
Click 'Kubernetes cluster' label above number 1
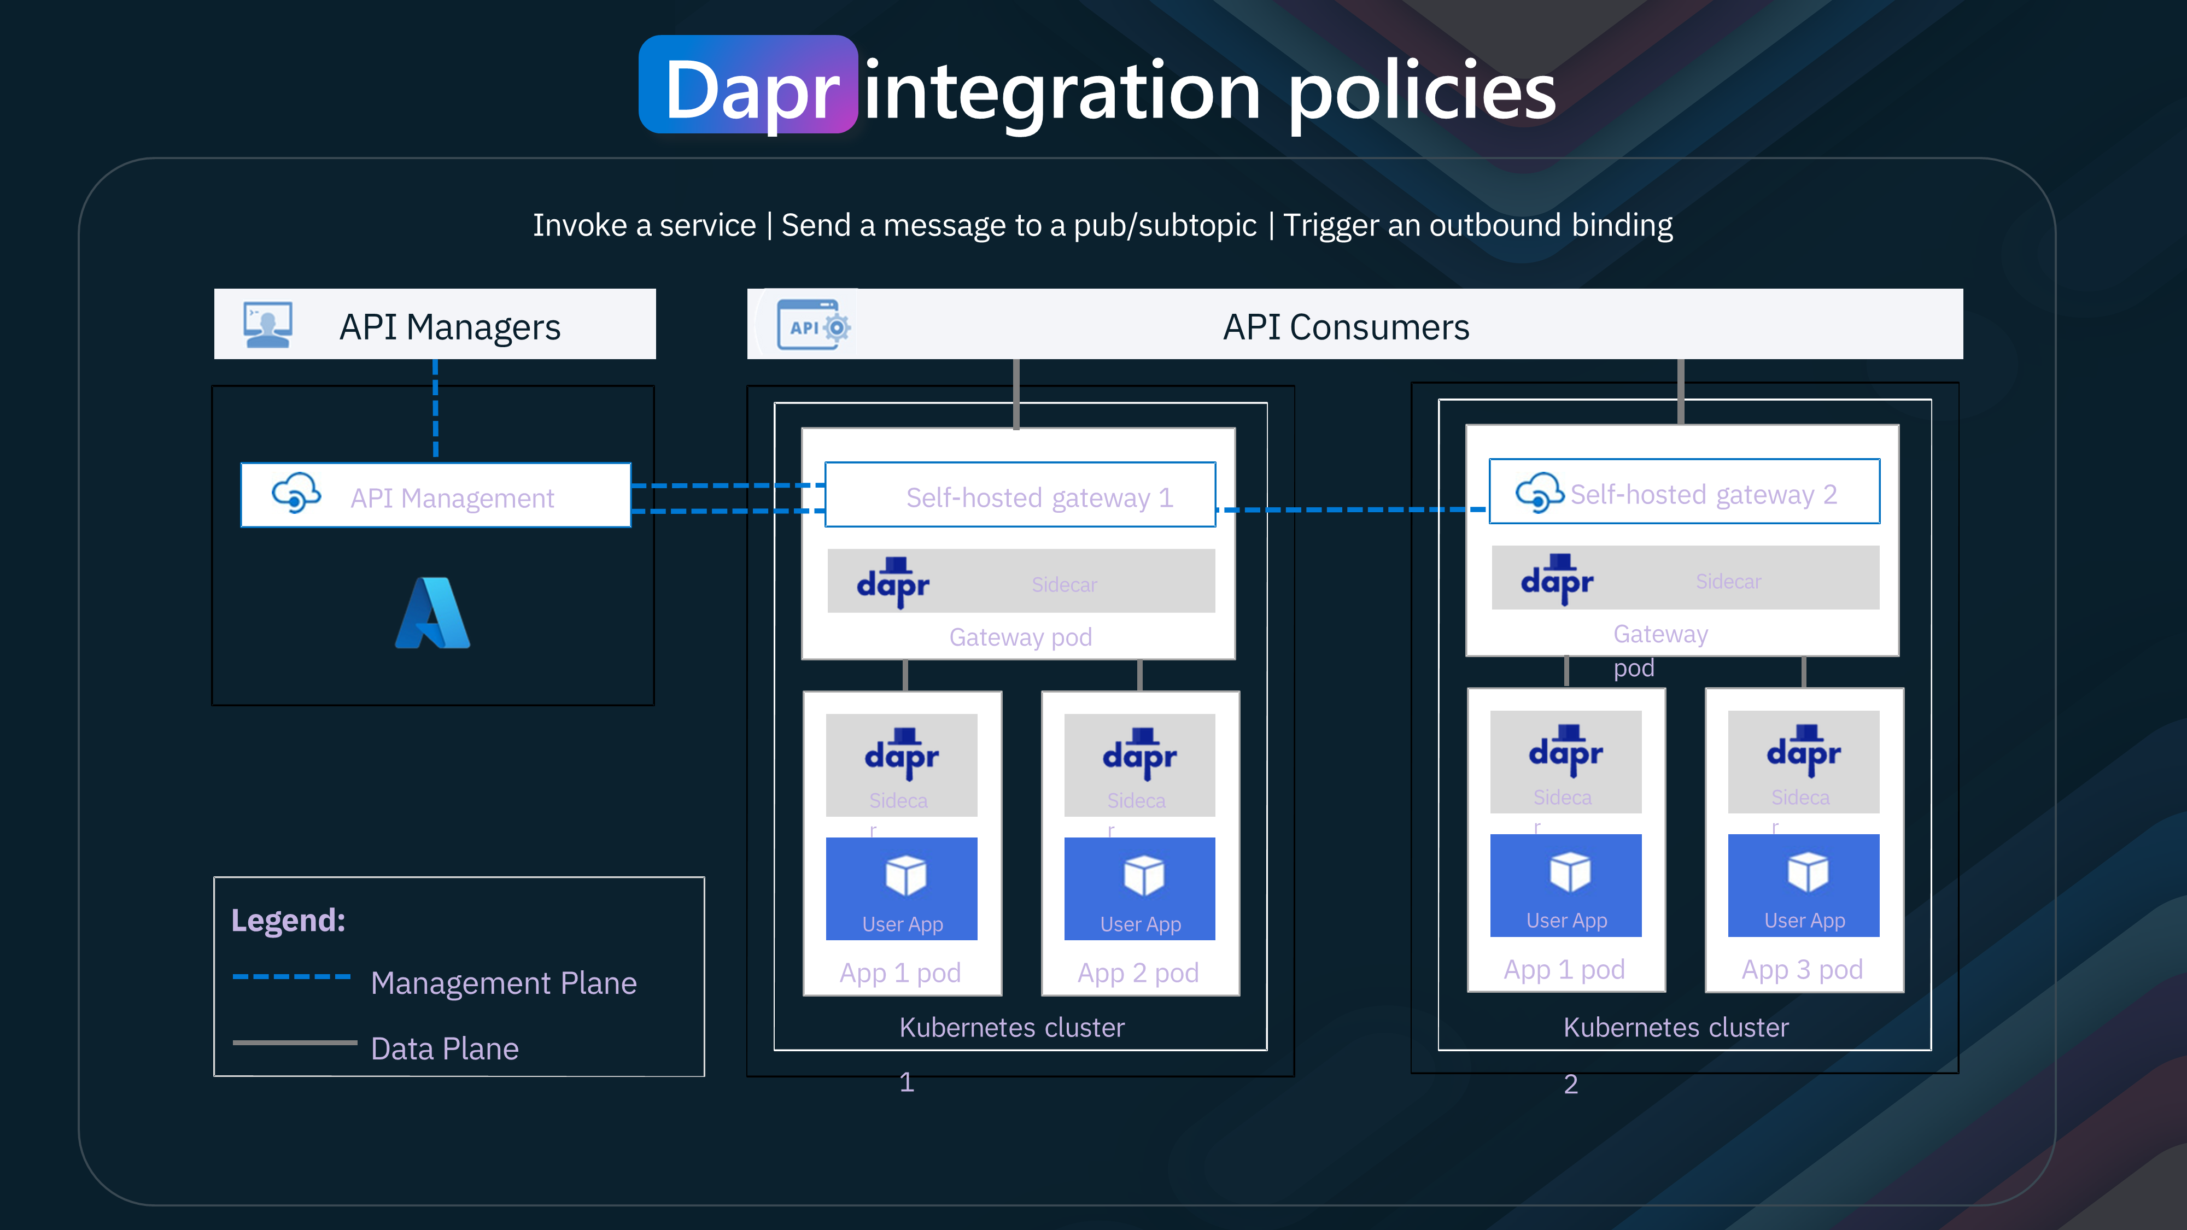coord(1012,1027)
